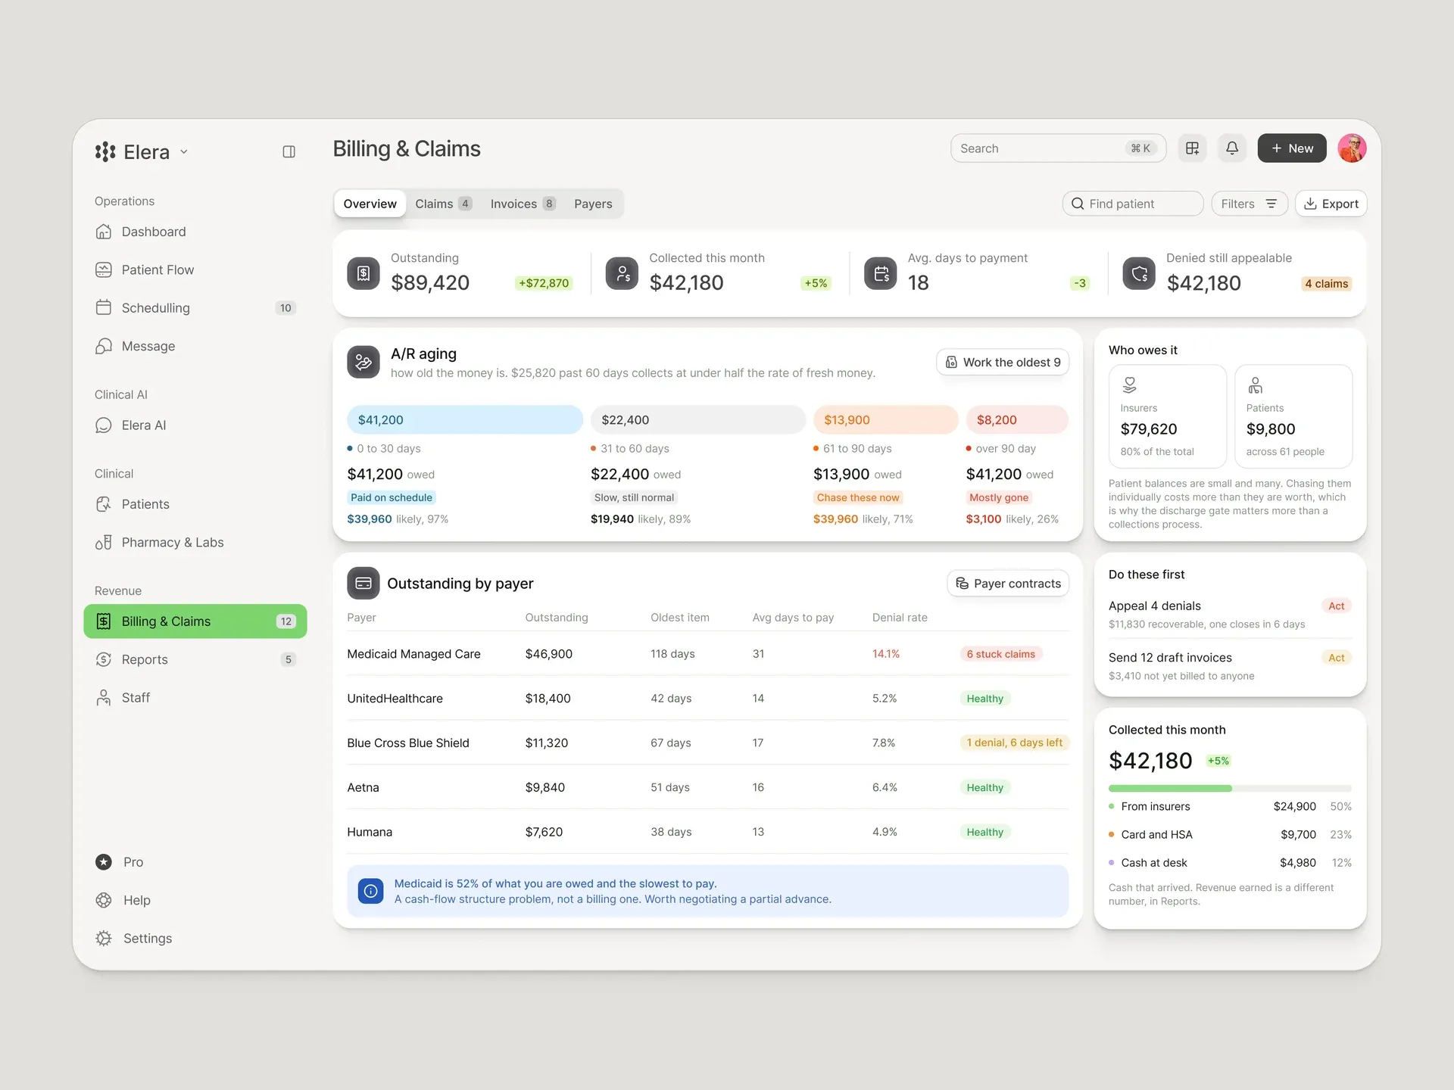
Task: Open the grid layout icon beside Search
Action: (1192, 148)
